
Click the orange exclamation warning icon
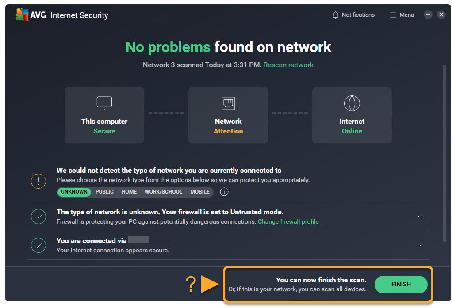tap(38, 181)
